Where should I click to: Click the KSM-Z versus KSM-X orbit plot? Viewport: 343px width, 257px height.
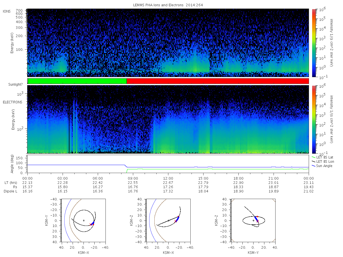coord(168,220)
